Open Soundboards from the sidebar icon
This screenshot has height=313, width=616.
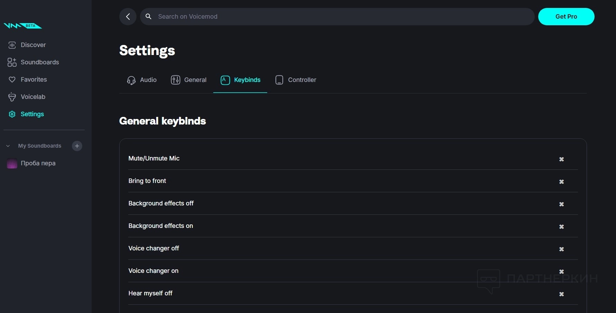click(12, 62)
